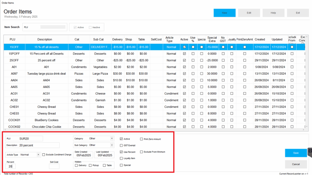
Task: Click the Date Created field
Action: [83, 156]
